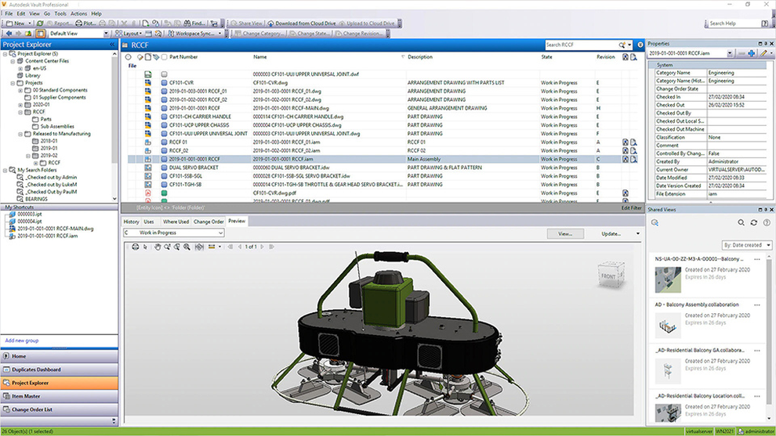Go up one folder level icon
Viewport: 776px width, 436px height.
[28, 34]
